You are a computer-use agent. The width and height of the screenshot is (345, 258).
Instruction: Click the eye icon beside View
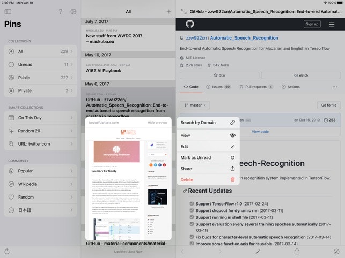[232, 135]
